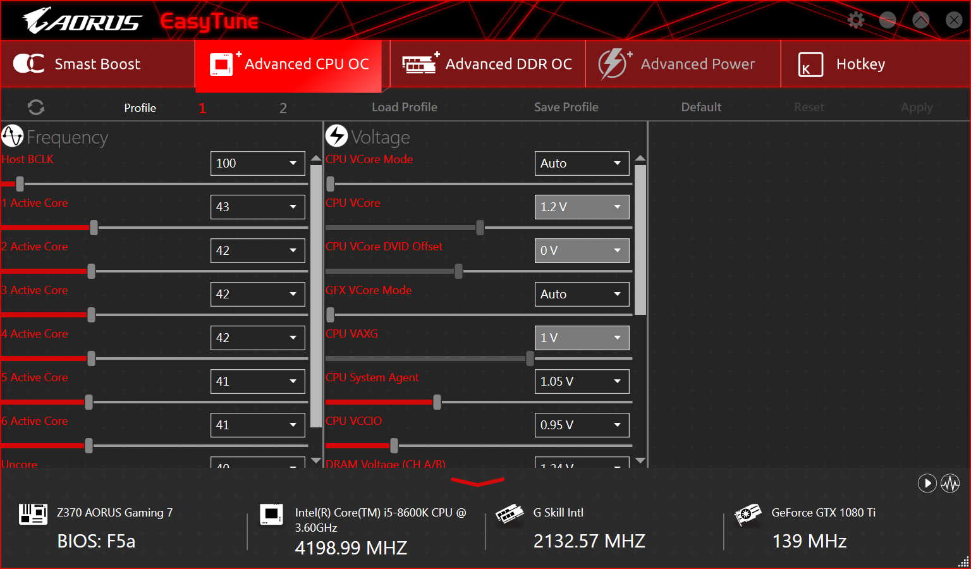Click the graphics card icon beside GeForce GTX

click(747, 515)
